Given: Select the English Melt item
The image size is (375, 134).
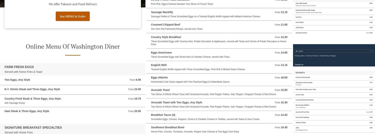Looking at the screenshot, I should [159, 65].
